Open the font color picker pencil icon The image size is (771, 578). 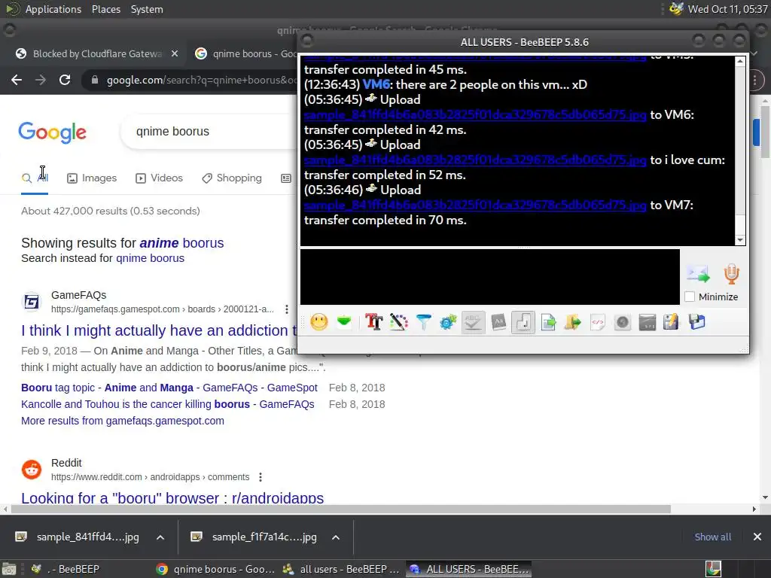point(399,322)
